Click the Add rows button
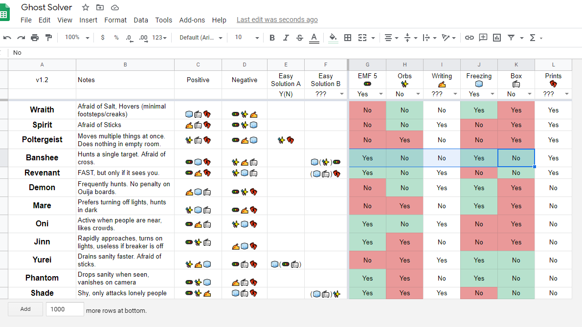Viewport: 582px width, 327px height. click(x=25, y=309)
